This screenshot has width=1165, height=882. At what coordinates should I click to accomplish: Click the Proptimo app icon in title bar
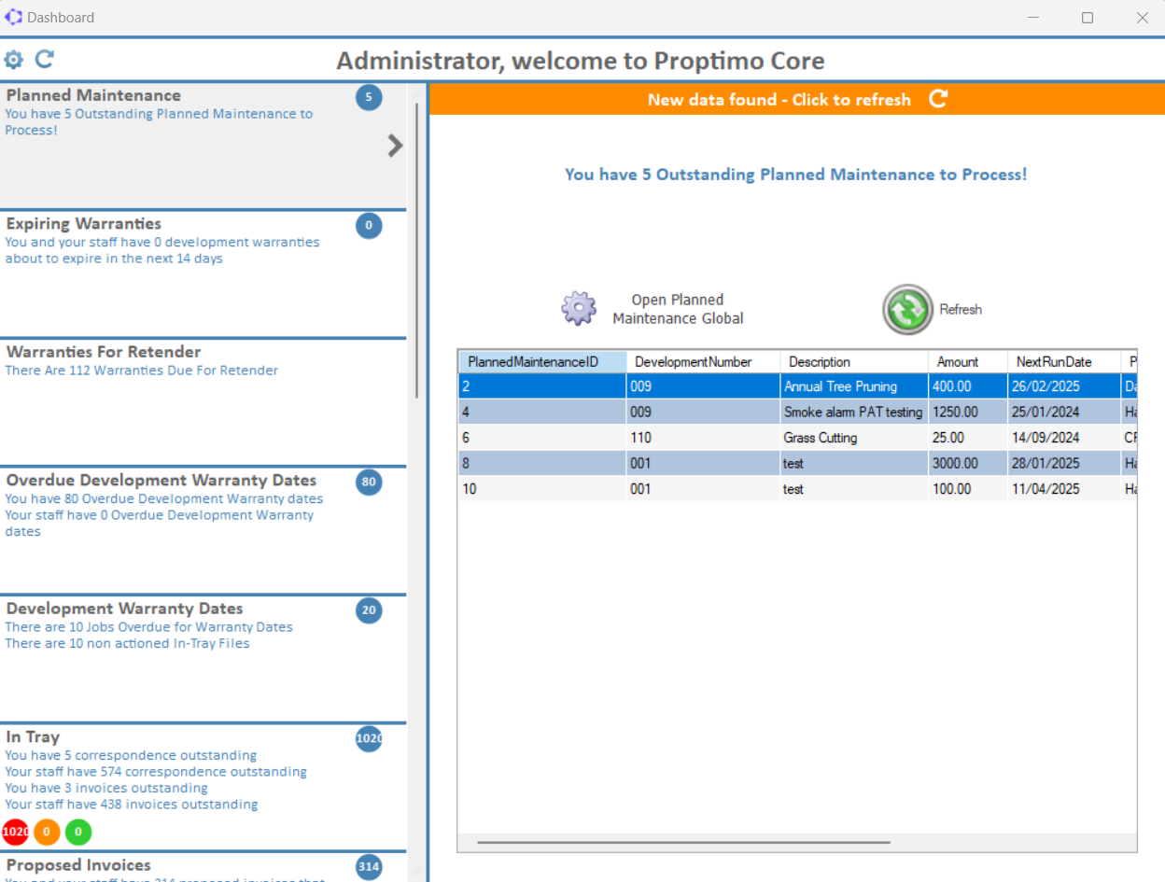(x=14, y=17)
